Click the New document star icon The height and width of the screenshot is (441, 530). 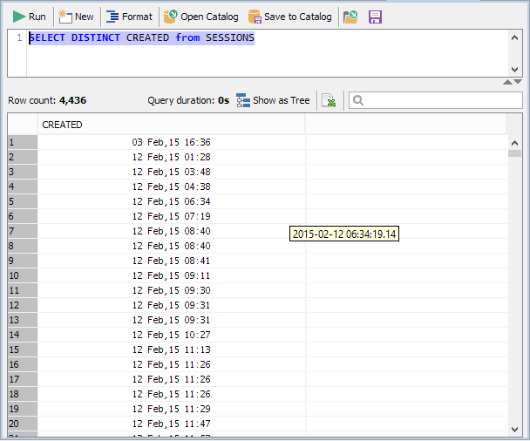65,17
